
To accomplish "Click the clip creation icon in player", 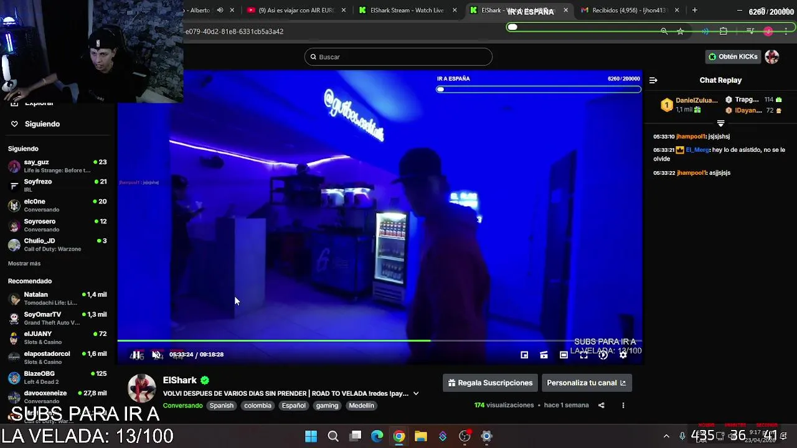I will coord(544,355).
